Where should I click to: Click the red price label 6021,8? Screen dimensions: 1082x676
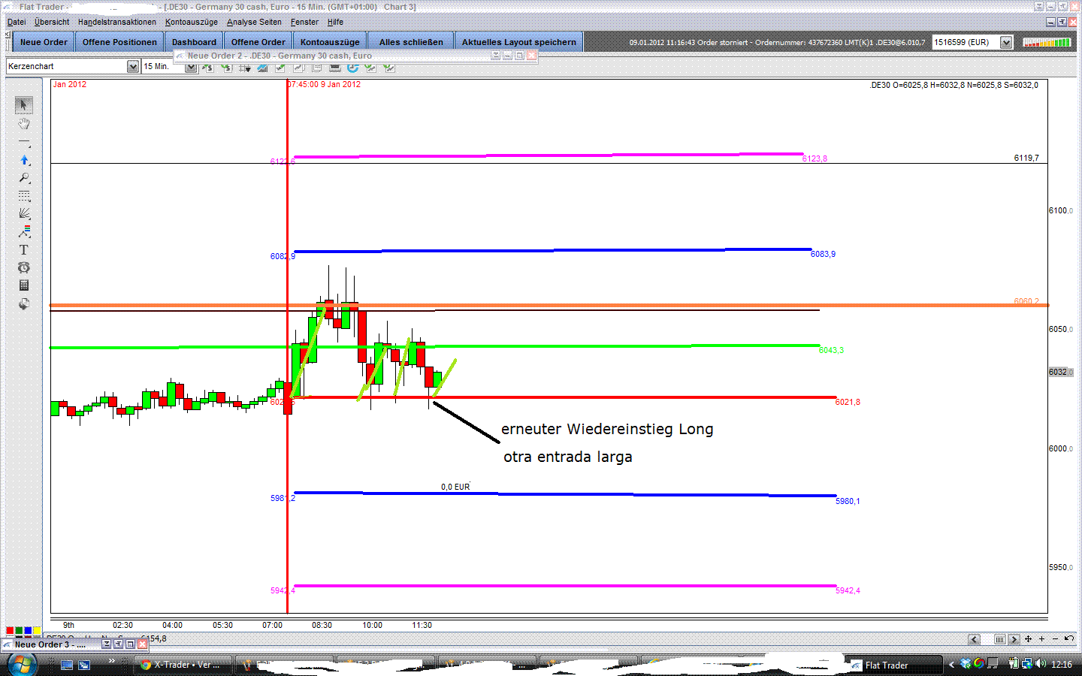tap(848, 402)
